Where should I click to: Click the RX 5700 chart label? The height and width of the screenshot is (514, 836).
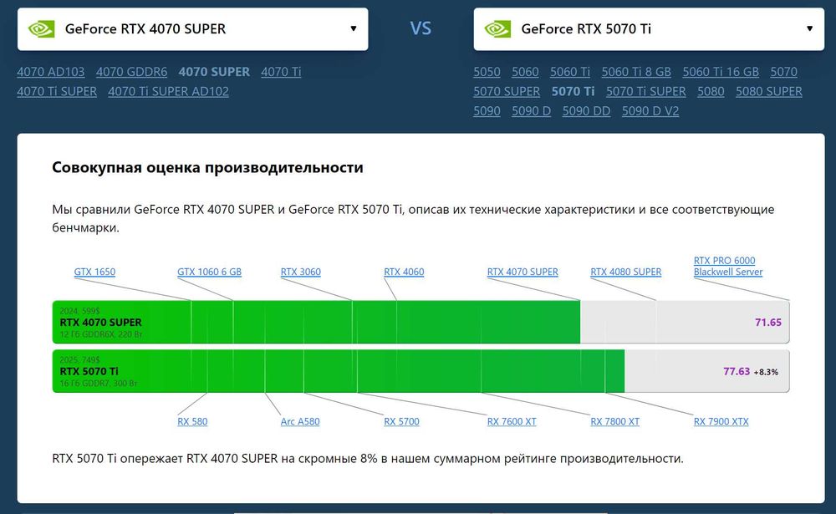tap(401, 422)
